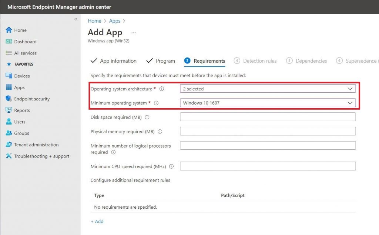Open Reports in the sidebar

(x=22, y=110)
